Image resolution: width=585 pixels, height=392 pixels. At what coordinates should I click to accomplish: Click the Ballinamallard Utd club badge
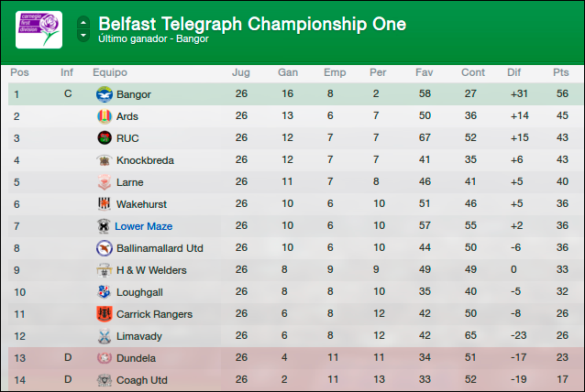(x=105, y=248)
